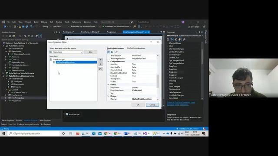278x156 pixels.
Task: Expand the AulasNetCore.TestesDeUnidade project node
Action: [3, 73]
